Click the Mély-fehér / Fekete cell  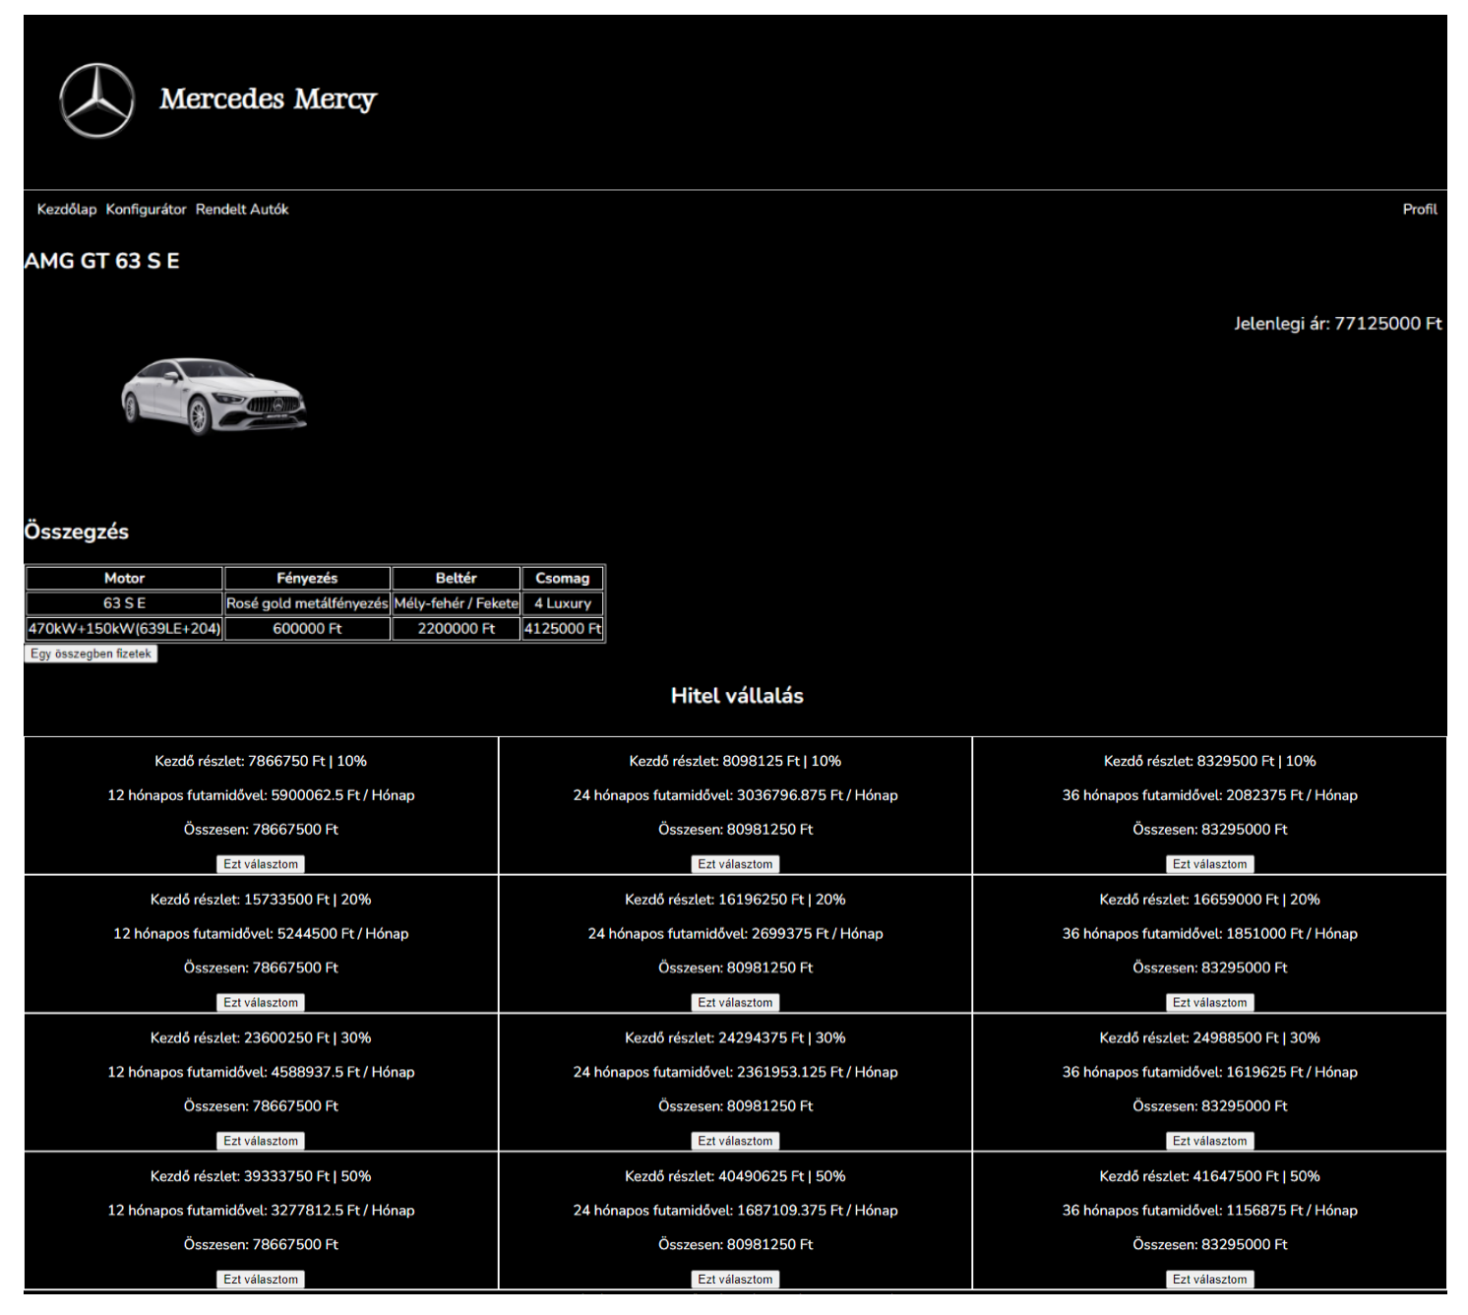coord(456,603)
